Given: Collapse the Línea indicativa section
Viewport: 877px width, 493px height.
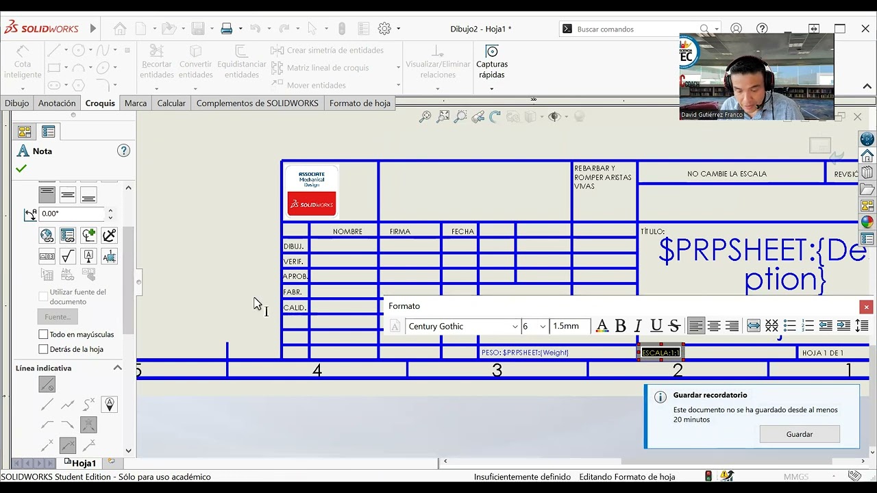Looking at the screenshot, I should click(x=117, y=368).
